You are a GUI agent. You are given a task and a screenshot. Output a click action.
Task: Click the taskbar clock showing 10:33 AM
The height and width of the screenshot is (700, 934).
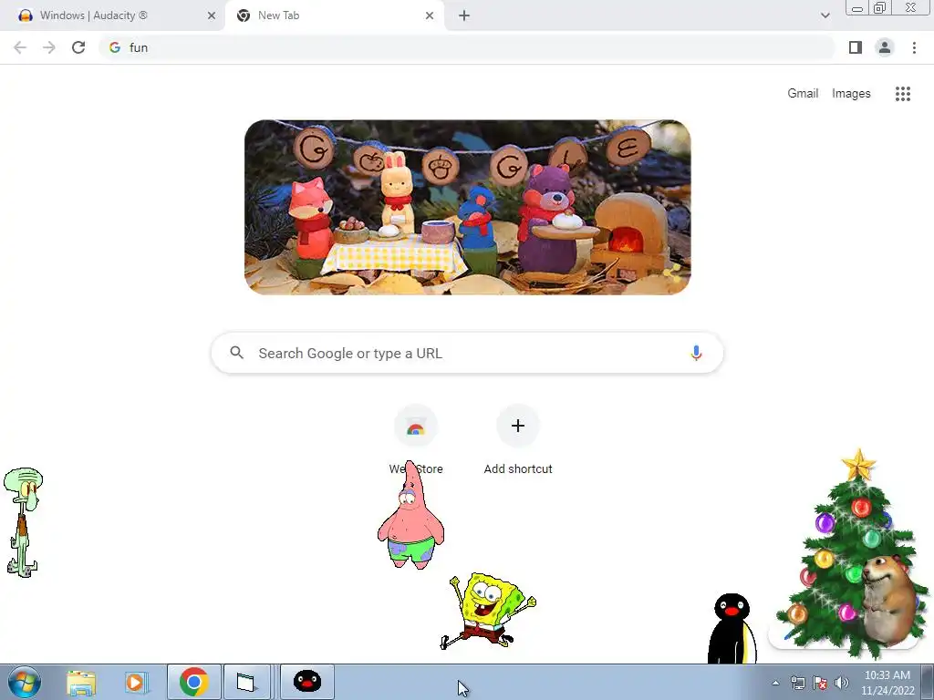[887, 683]
